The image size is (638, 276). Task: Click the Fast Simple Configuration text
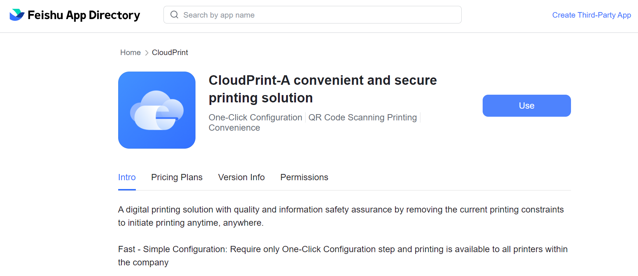point(342,255)
